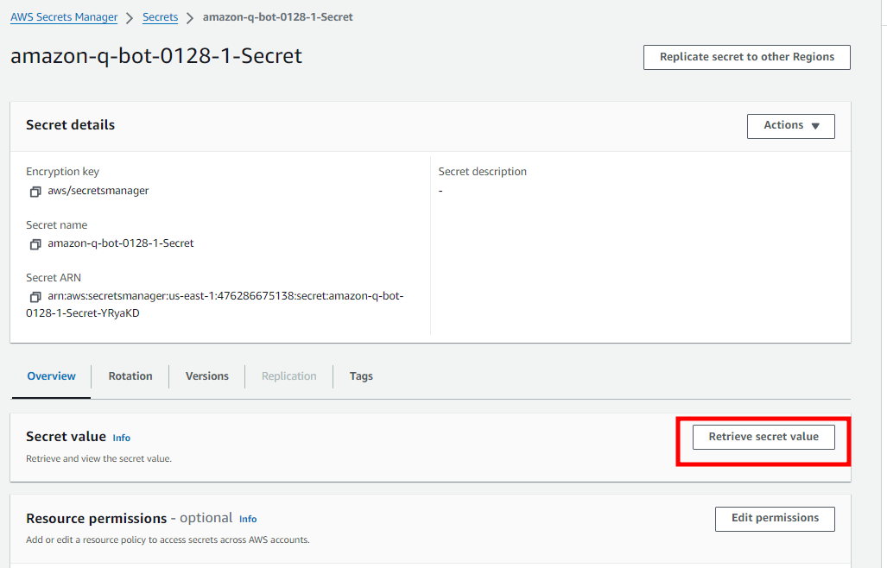
Task: Click the Resource permissions heading
Action: pyautogui.click(x=96, y=519)
